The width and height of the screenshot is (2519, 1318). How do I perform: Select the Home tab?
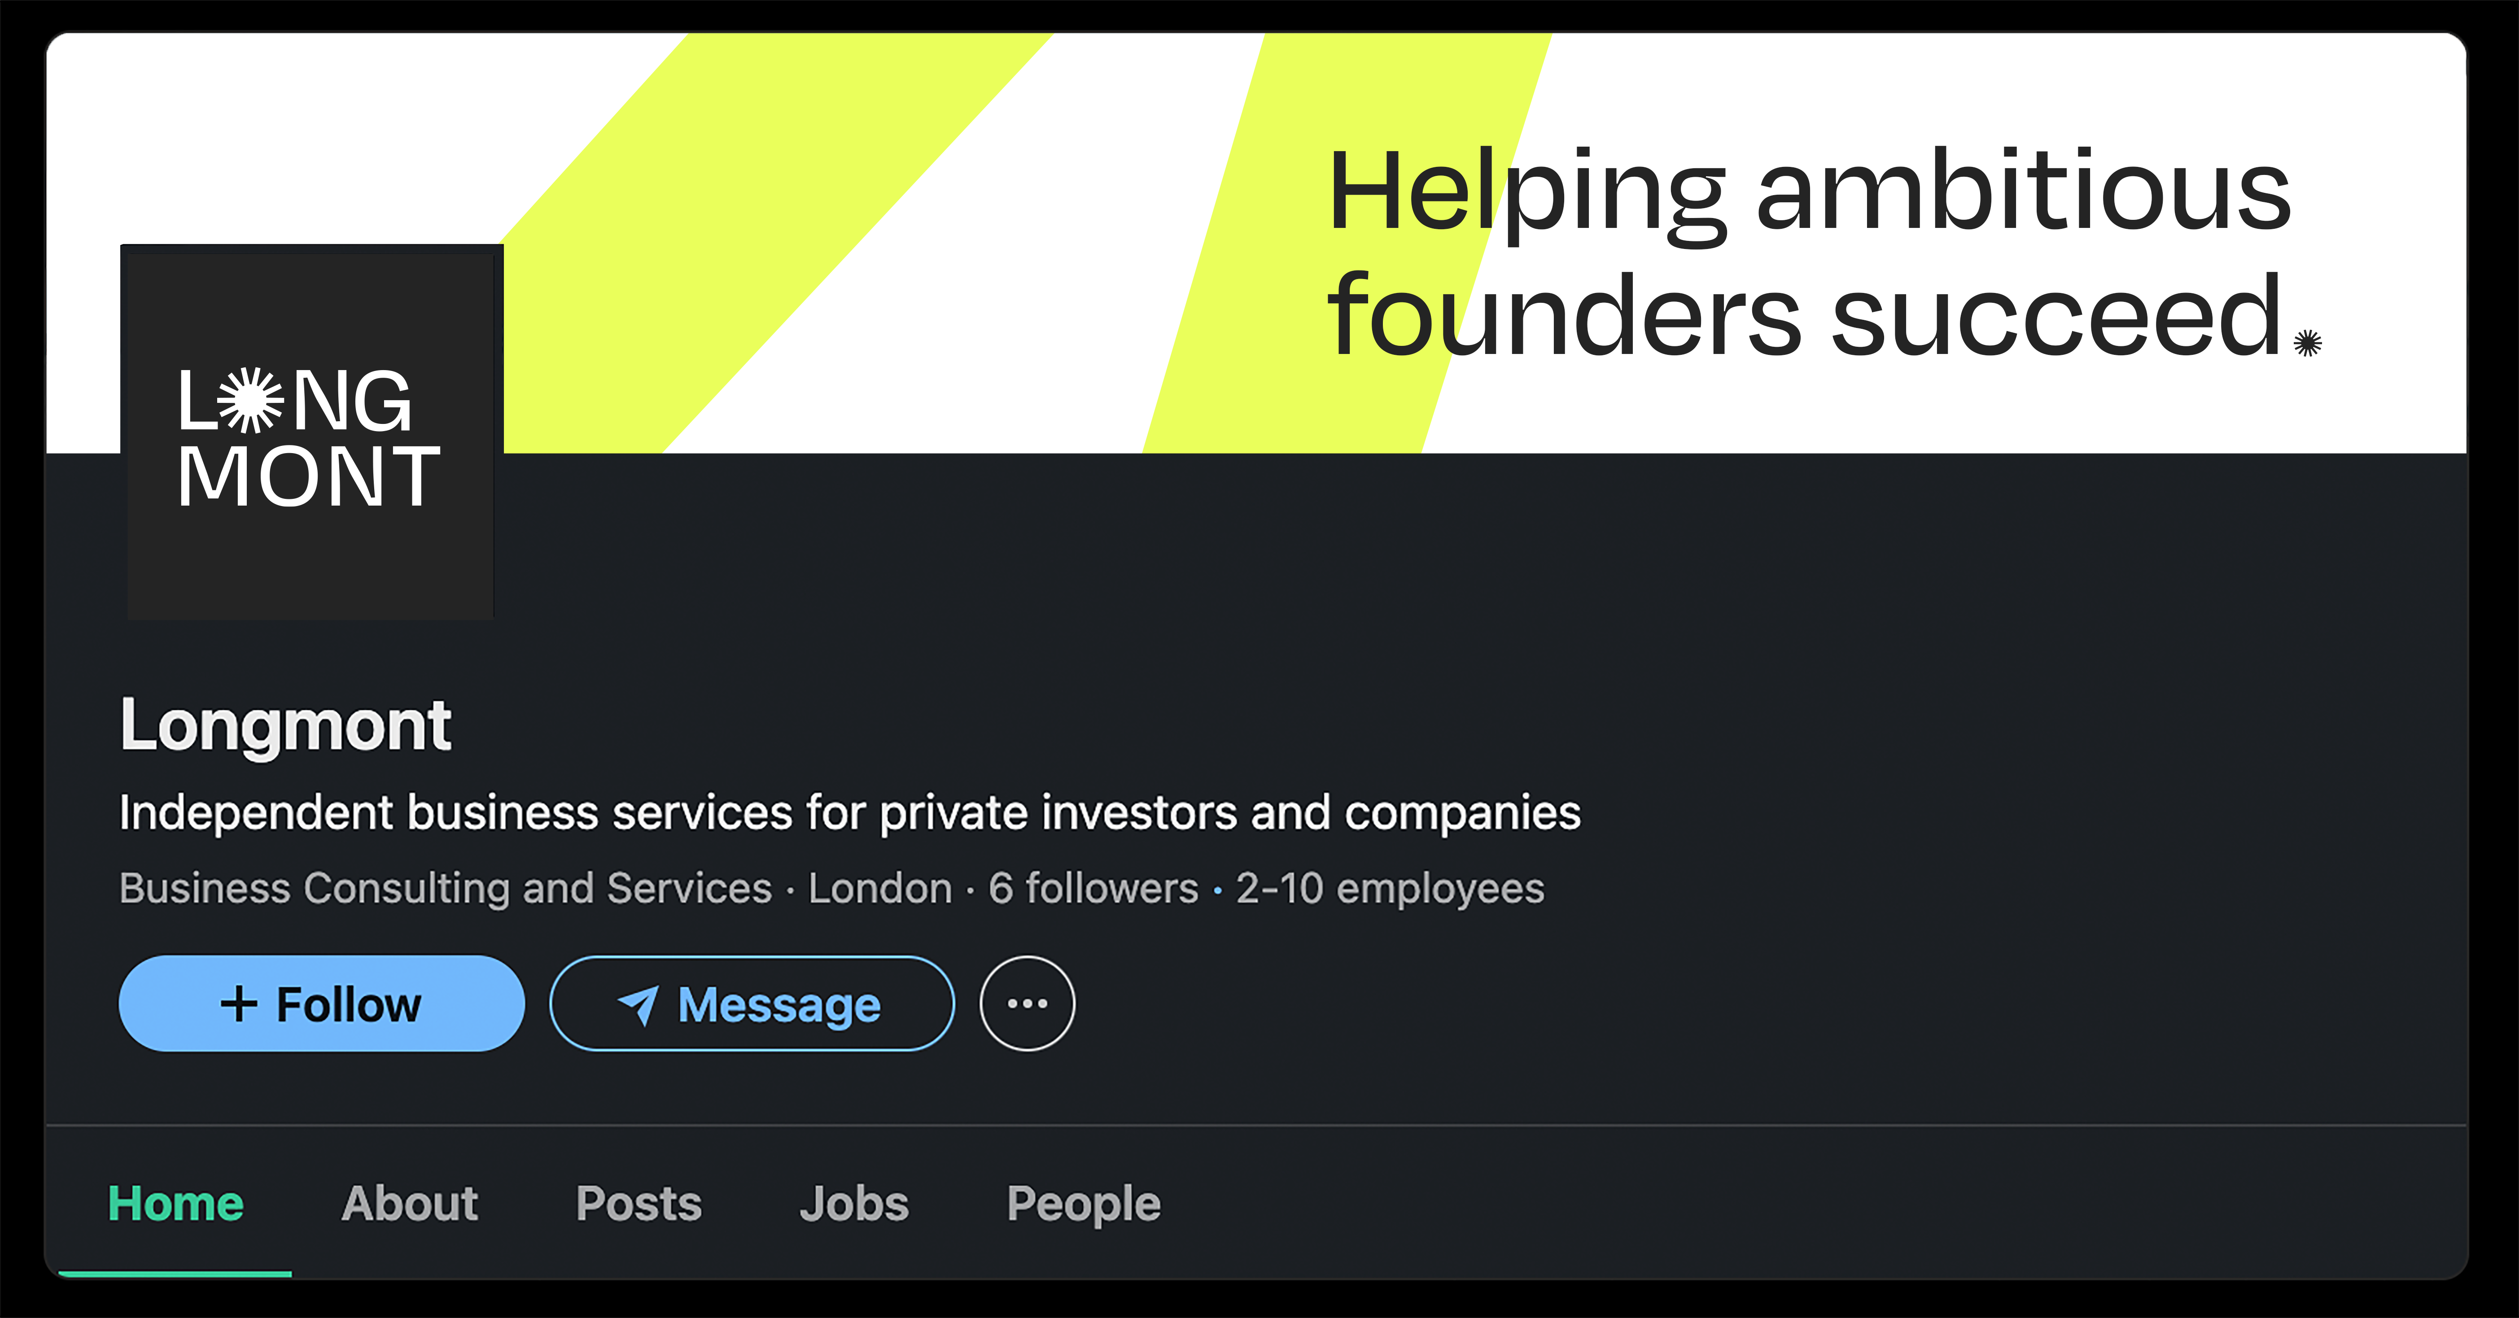pyautogui.click(x=175, y=1203)
